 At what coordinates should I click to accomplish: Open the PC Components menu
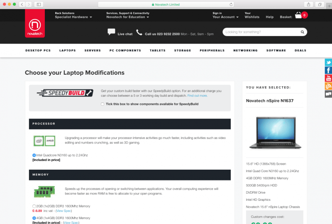click(x=125, y=50)
